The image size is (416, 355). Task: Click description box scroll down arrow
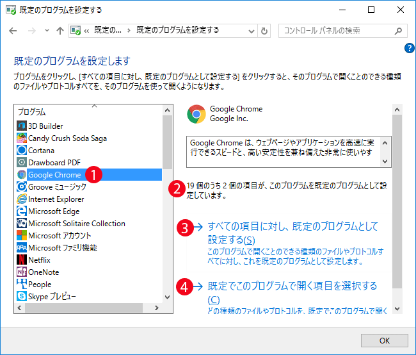tap(385, 161)
